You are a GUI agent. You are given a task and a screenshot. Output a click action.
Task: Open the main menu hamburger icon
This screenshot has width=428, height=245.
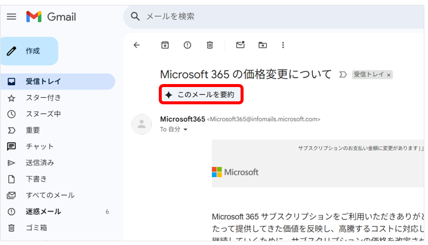pyautogui.click(x=11, y=17)
